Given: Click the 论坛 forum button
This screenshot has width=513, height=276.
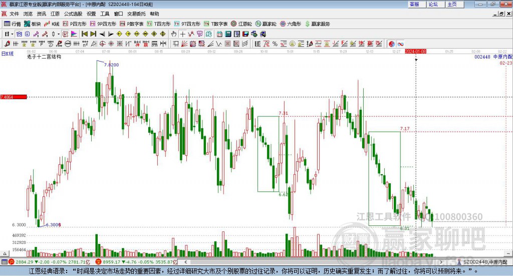Looking at the screenshot, I should point(436,4).
